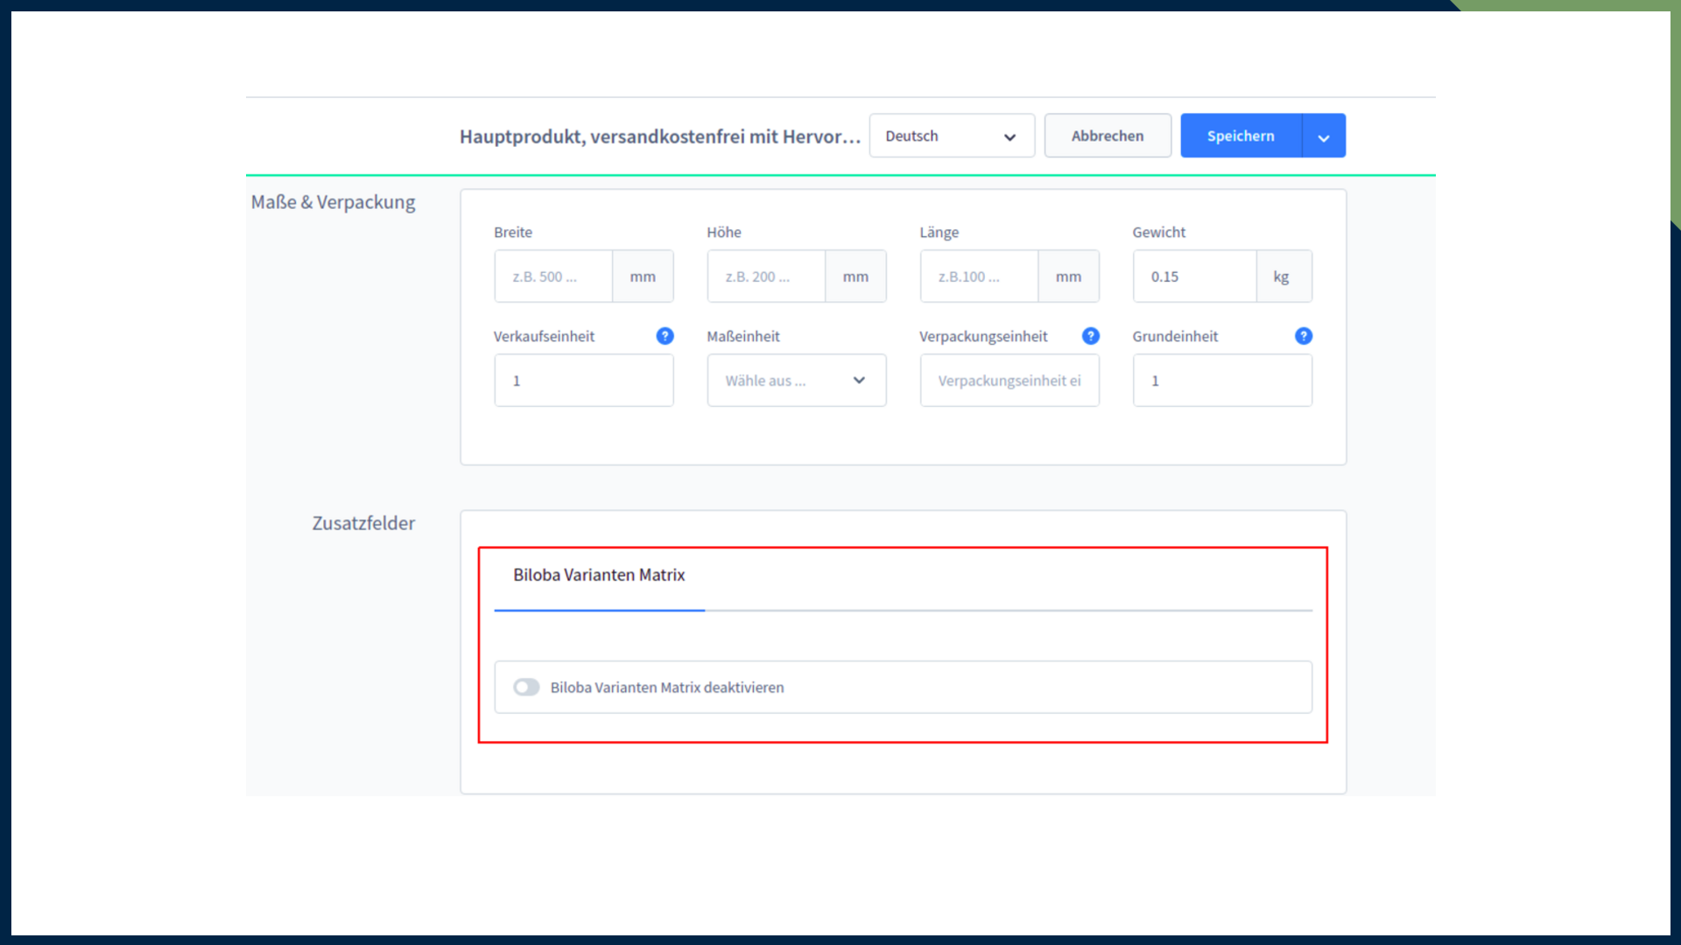Click help icon next to Verkaufseinheit
This screenshot has height=945, width=1681.
click(665, 336)
